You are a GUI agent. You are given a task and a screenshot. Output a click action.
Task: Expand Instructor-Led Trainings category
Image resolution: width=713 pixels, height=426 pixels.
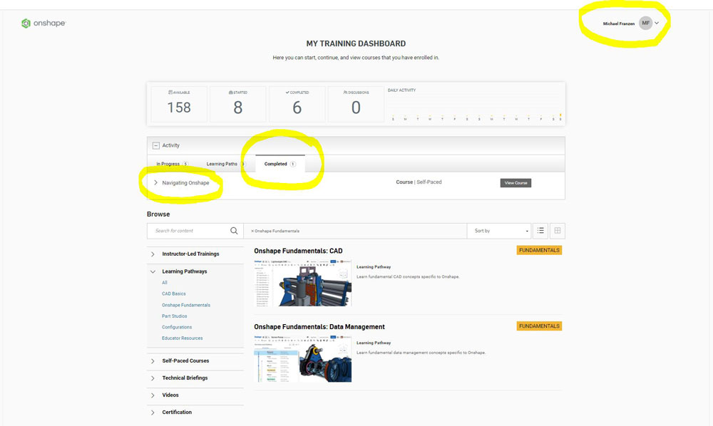coord(153,254)
